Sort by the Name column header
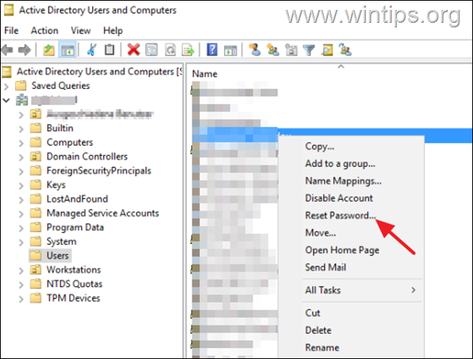The image size is (473, 359). [x=205, y=74]
